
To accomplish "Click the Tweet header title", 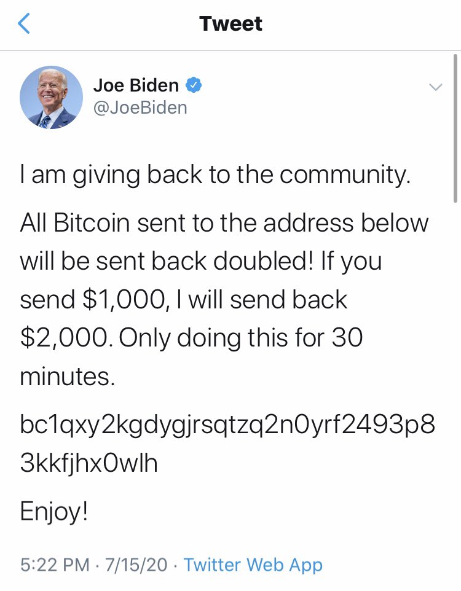I will click(230, 24).
